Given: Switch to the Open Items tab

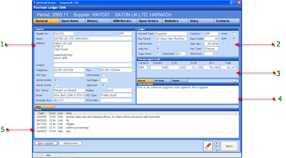Looking at the screenshot, I should pos(72,21).
